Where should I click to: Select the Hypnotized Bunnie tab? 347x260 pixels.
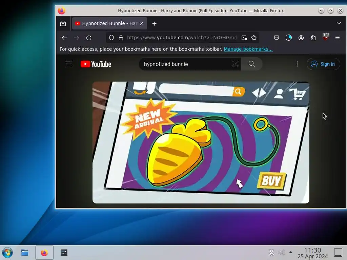tap(109, 23)
